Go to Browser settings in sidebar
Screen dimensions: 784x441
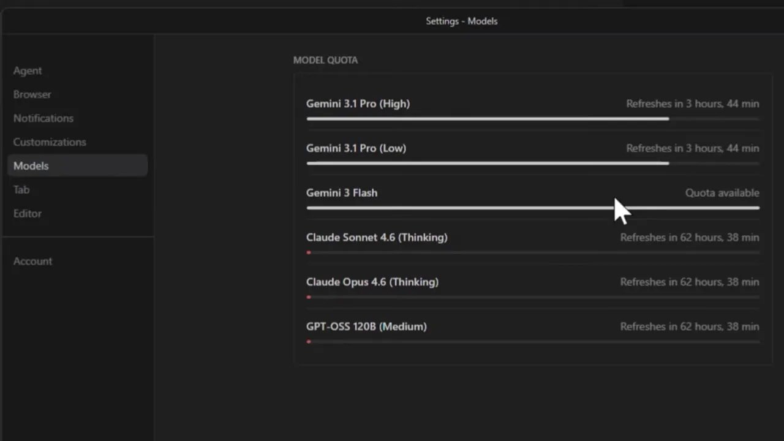tap(32, 95)
